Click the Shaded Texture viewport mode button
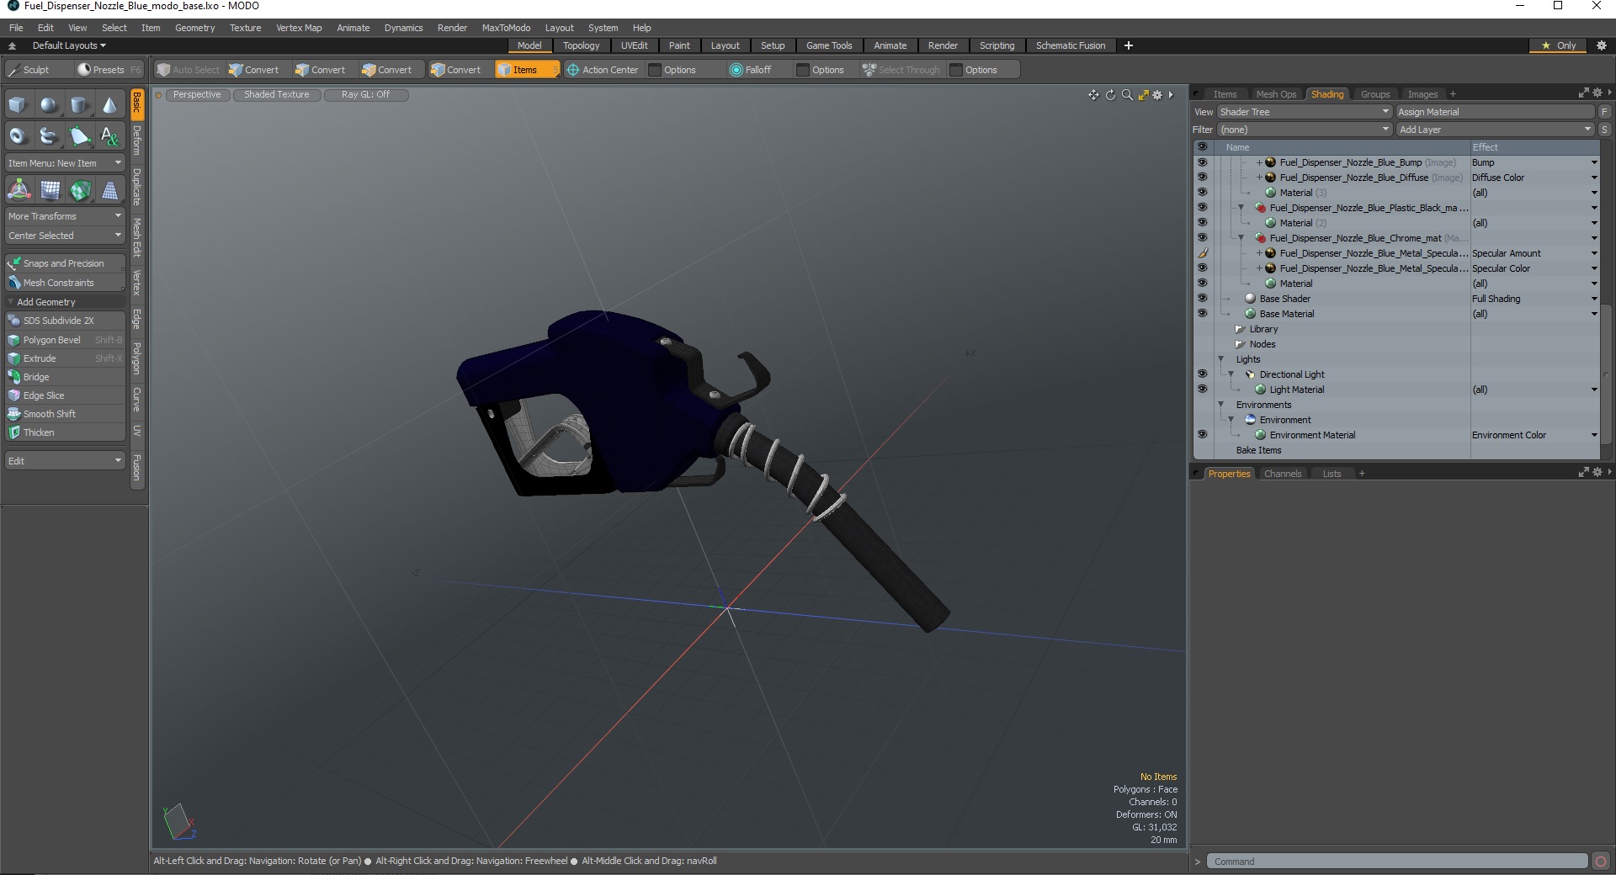1616x875 pixels. (x=277, y=95)
